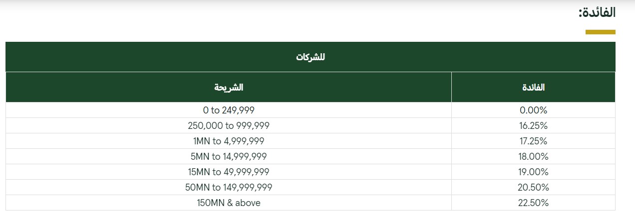The image size is (635, 218).
Task: Click the للشركات table header
Action: (311, 57)
